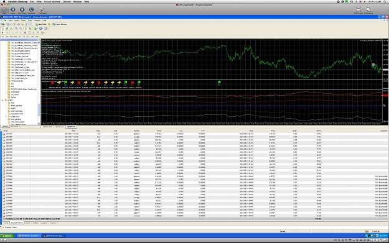The height and width of the screenshot is (243, 389).
Task: Click Navigator scrollbar down arrow
Action: tap(39, 124)
